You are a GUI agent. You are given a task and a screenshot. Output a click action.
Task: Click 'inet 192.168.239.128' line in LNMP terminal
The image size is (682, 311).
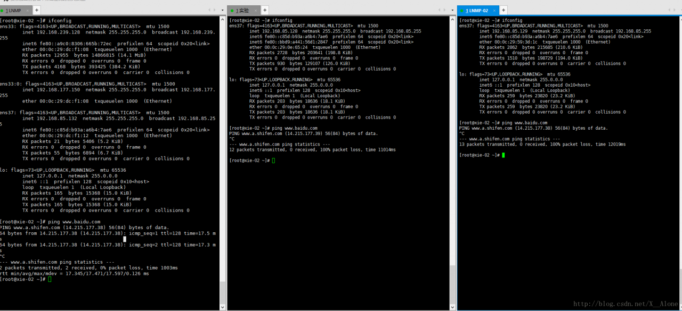pyautogui.click(x=119, y=32)
